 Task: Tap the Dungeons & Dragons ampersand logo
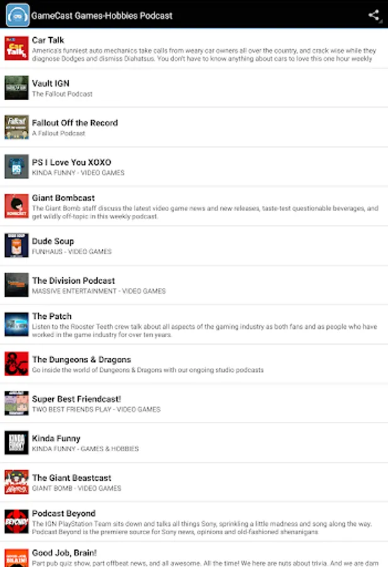pyautogui.click(x=16, y=364)
